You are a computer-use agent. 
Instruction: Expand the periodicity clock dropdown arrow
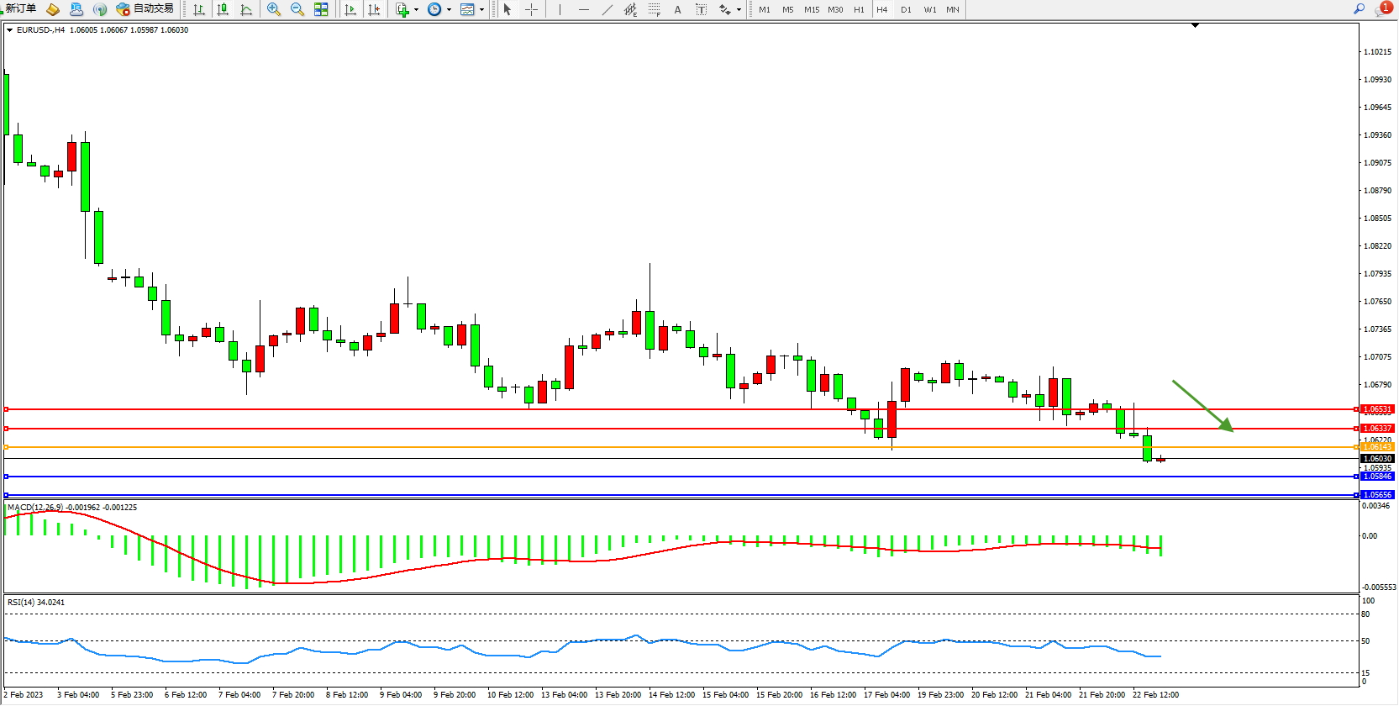click(449, 10)
